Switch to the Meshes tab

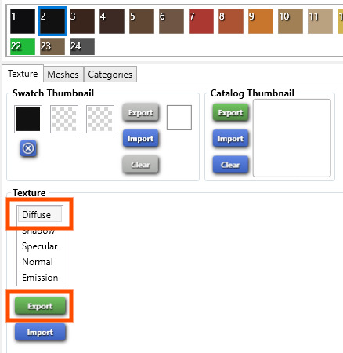point(63,75)
